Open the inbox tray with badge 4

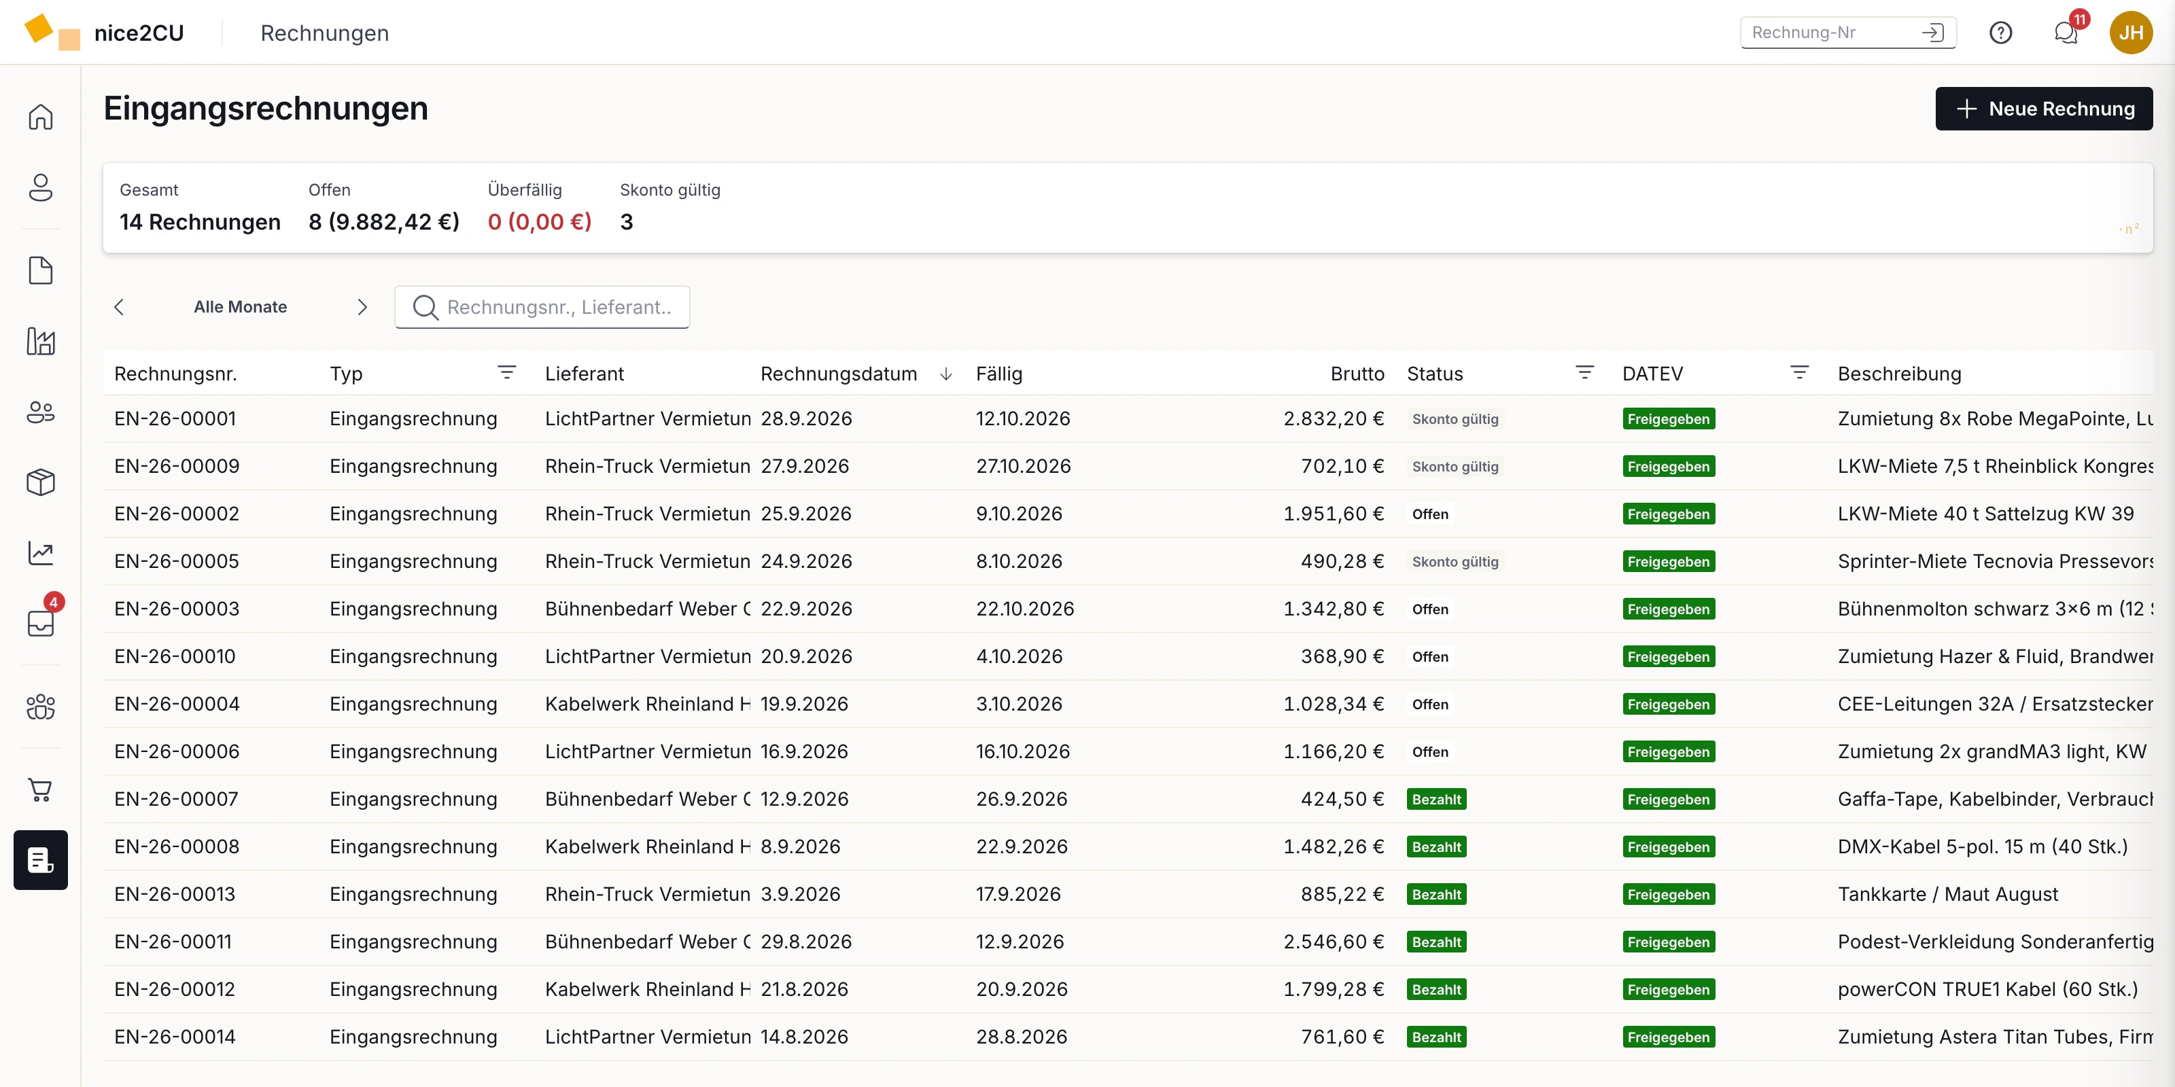pos(41,623)
